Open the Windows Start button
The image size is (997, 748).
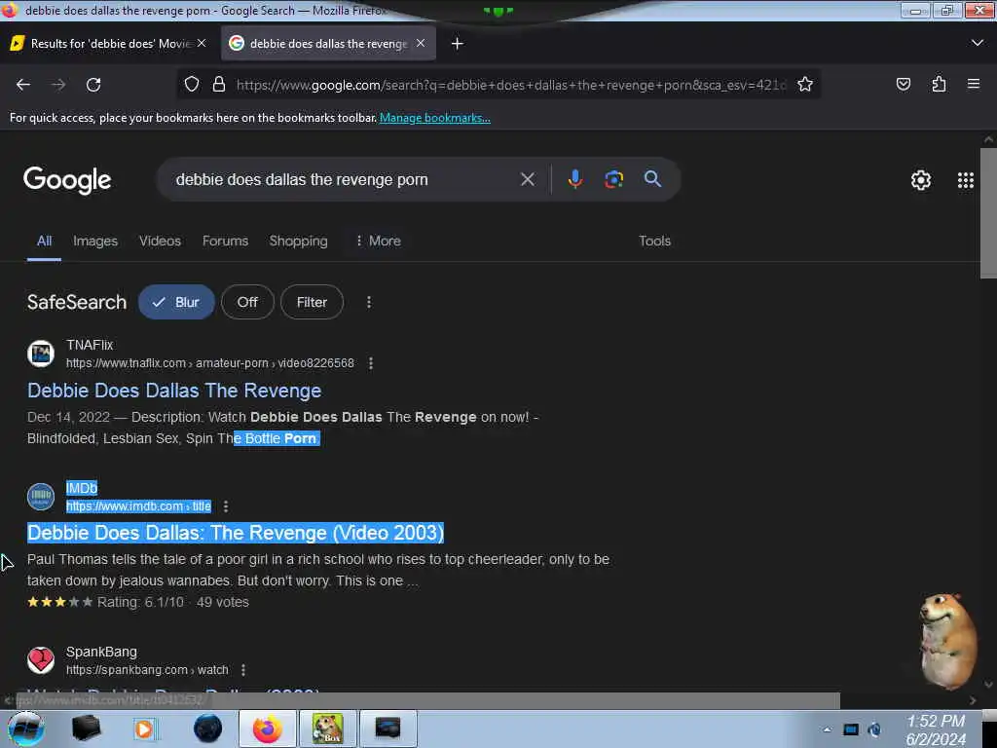click(25, 729)
